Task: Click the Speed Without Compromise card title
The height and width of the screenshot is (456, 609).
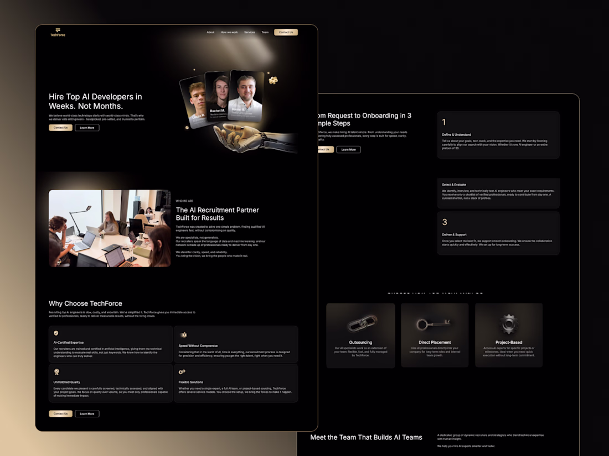Action: [198, 345]
